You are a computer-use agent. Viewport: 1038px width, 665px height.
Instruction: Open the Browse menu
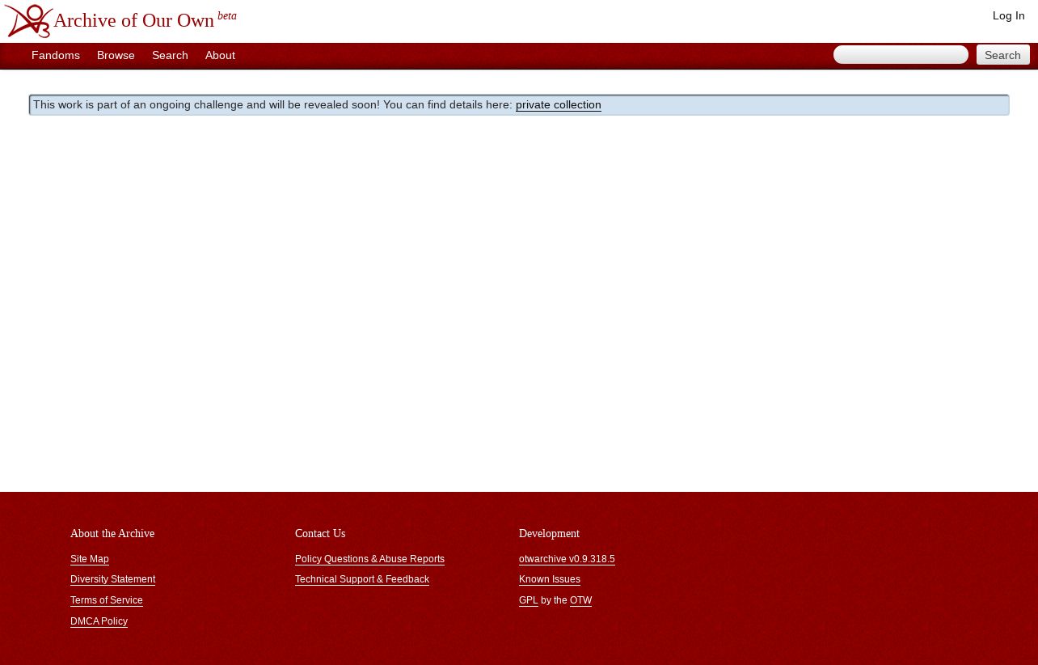point(116,55)
